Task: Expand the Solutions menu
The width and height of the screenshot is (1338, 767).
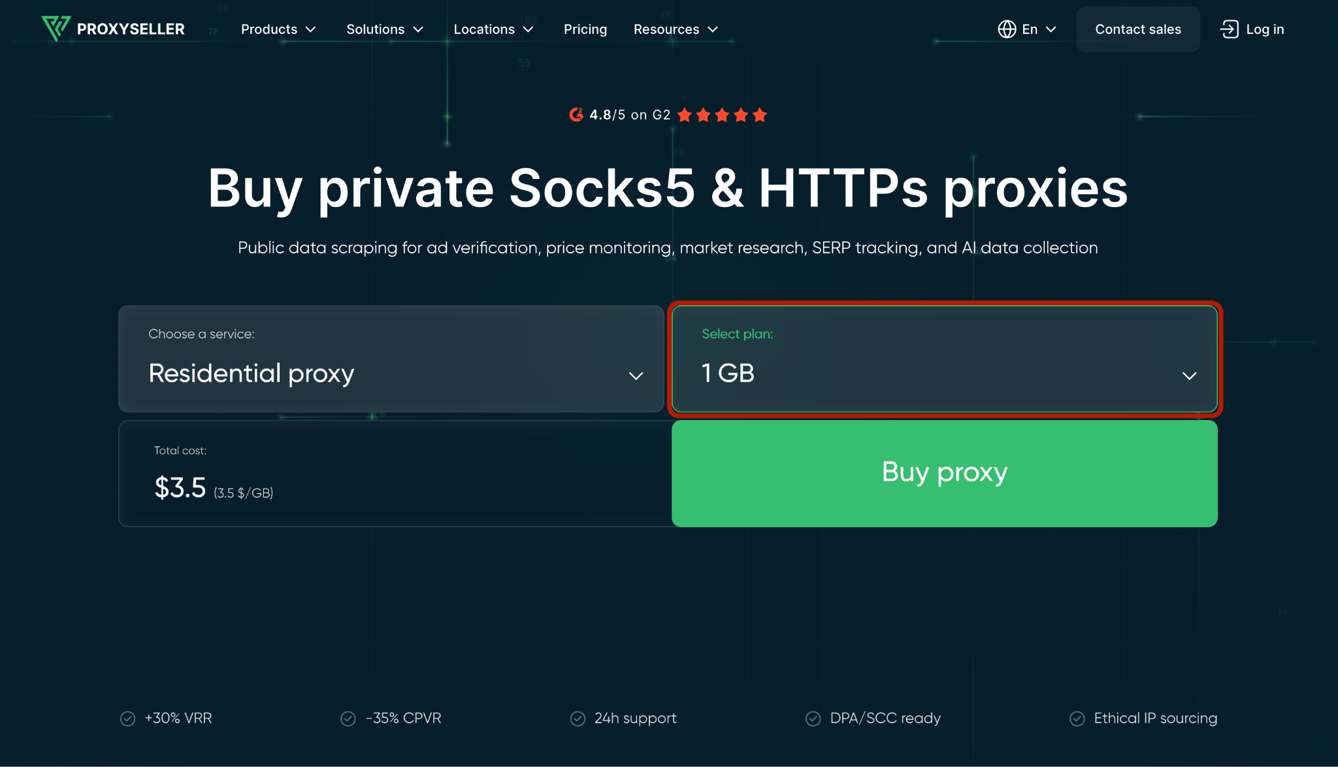Action: (x=385, y=29)
